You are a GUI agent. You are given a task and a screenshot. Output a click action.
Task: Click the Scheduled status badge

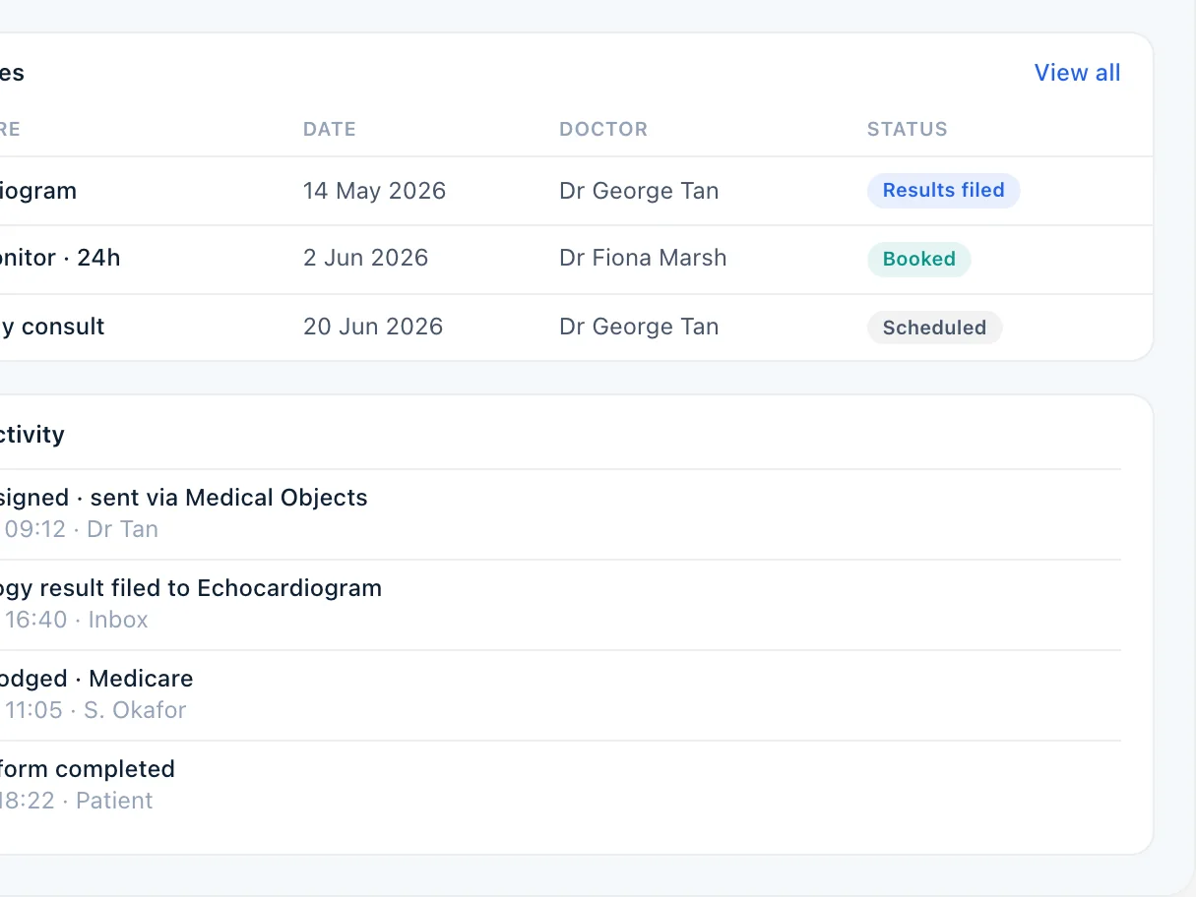(934, 328)
